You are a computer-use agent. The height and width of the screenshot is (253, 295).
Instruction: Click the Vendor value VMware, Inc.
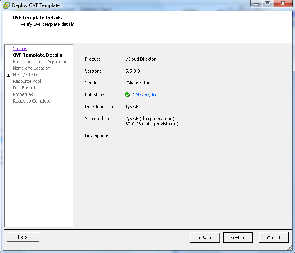click(x=138, y=83)
